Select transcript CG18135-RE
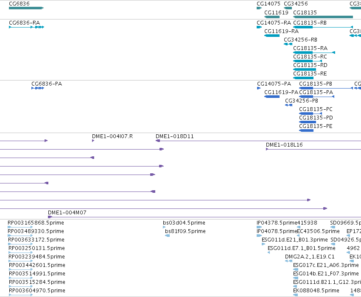 pos(303,78)
